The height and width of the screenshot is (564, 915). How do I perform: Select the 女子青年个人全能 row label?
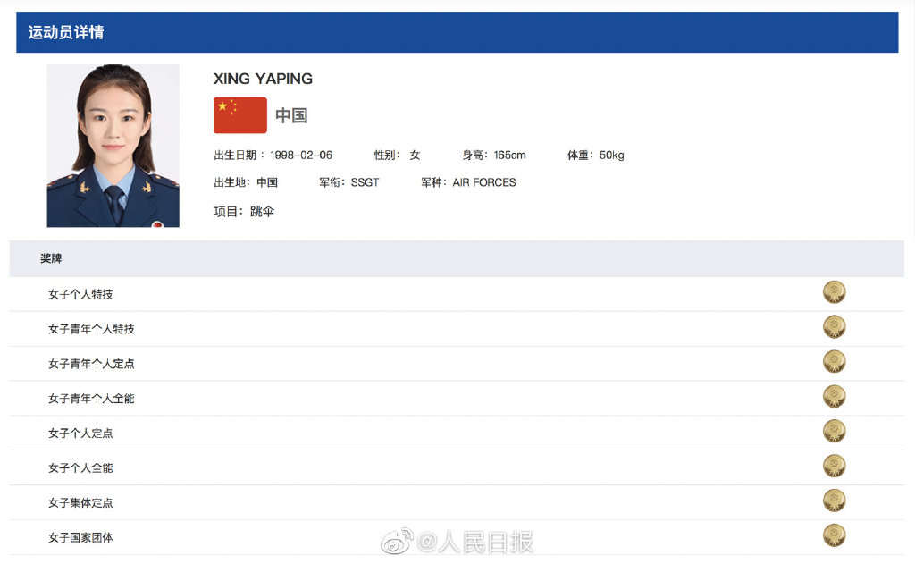[91, 399]
